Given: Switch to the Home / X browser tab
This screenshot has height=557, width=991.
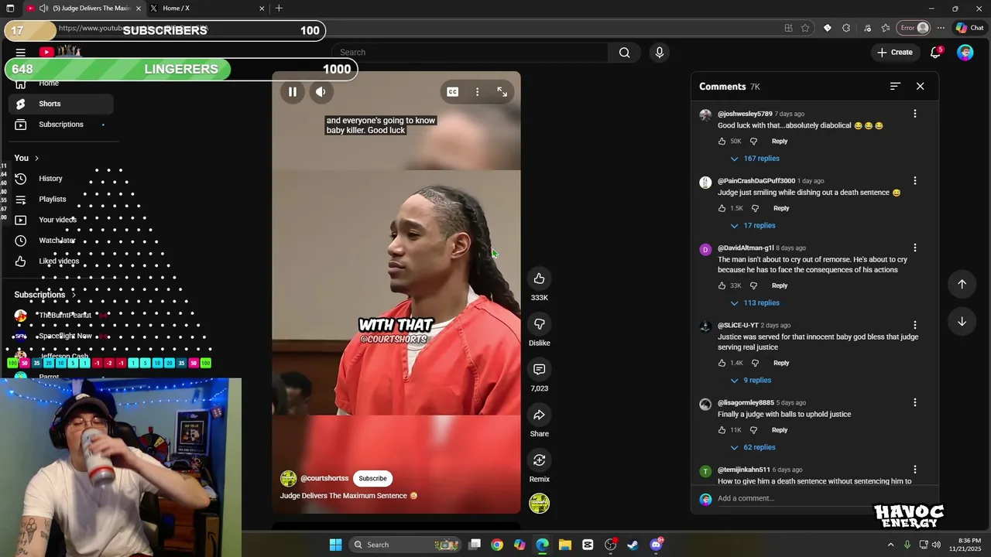Looking at the screenshot, I should (x=207, y=9).
